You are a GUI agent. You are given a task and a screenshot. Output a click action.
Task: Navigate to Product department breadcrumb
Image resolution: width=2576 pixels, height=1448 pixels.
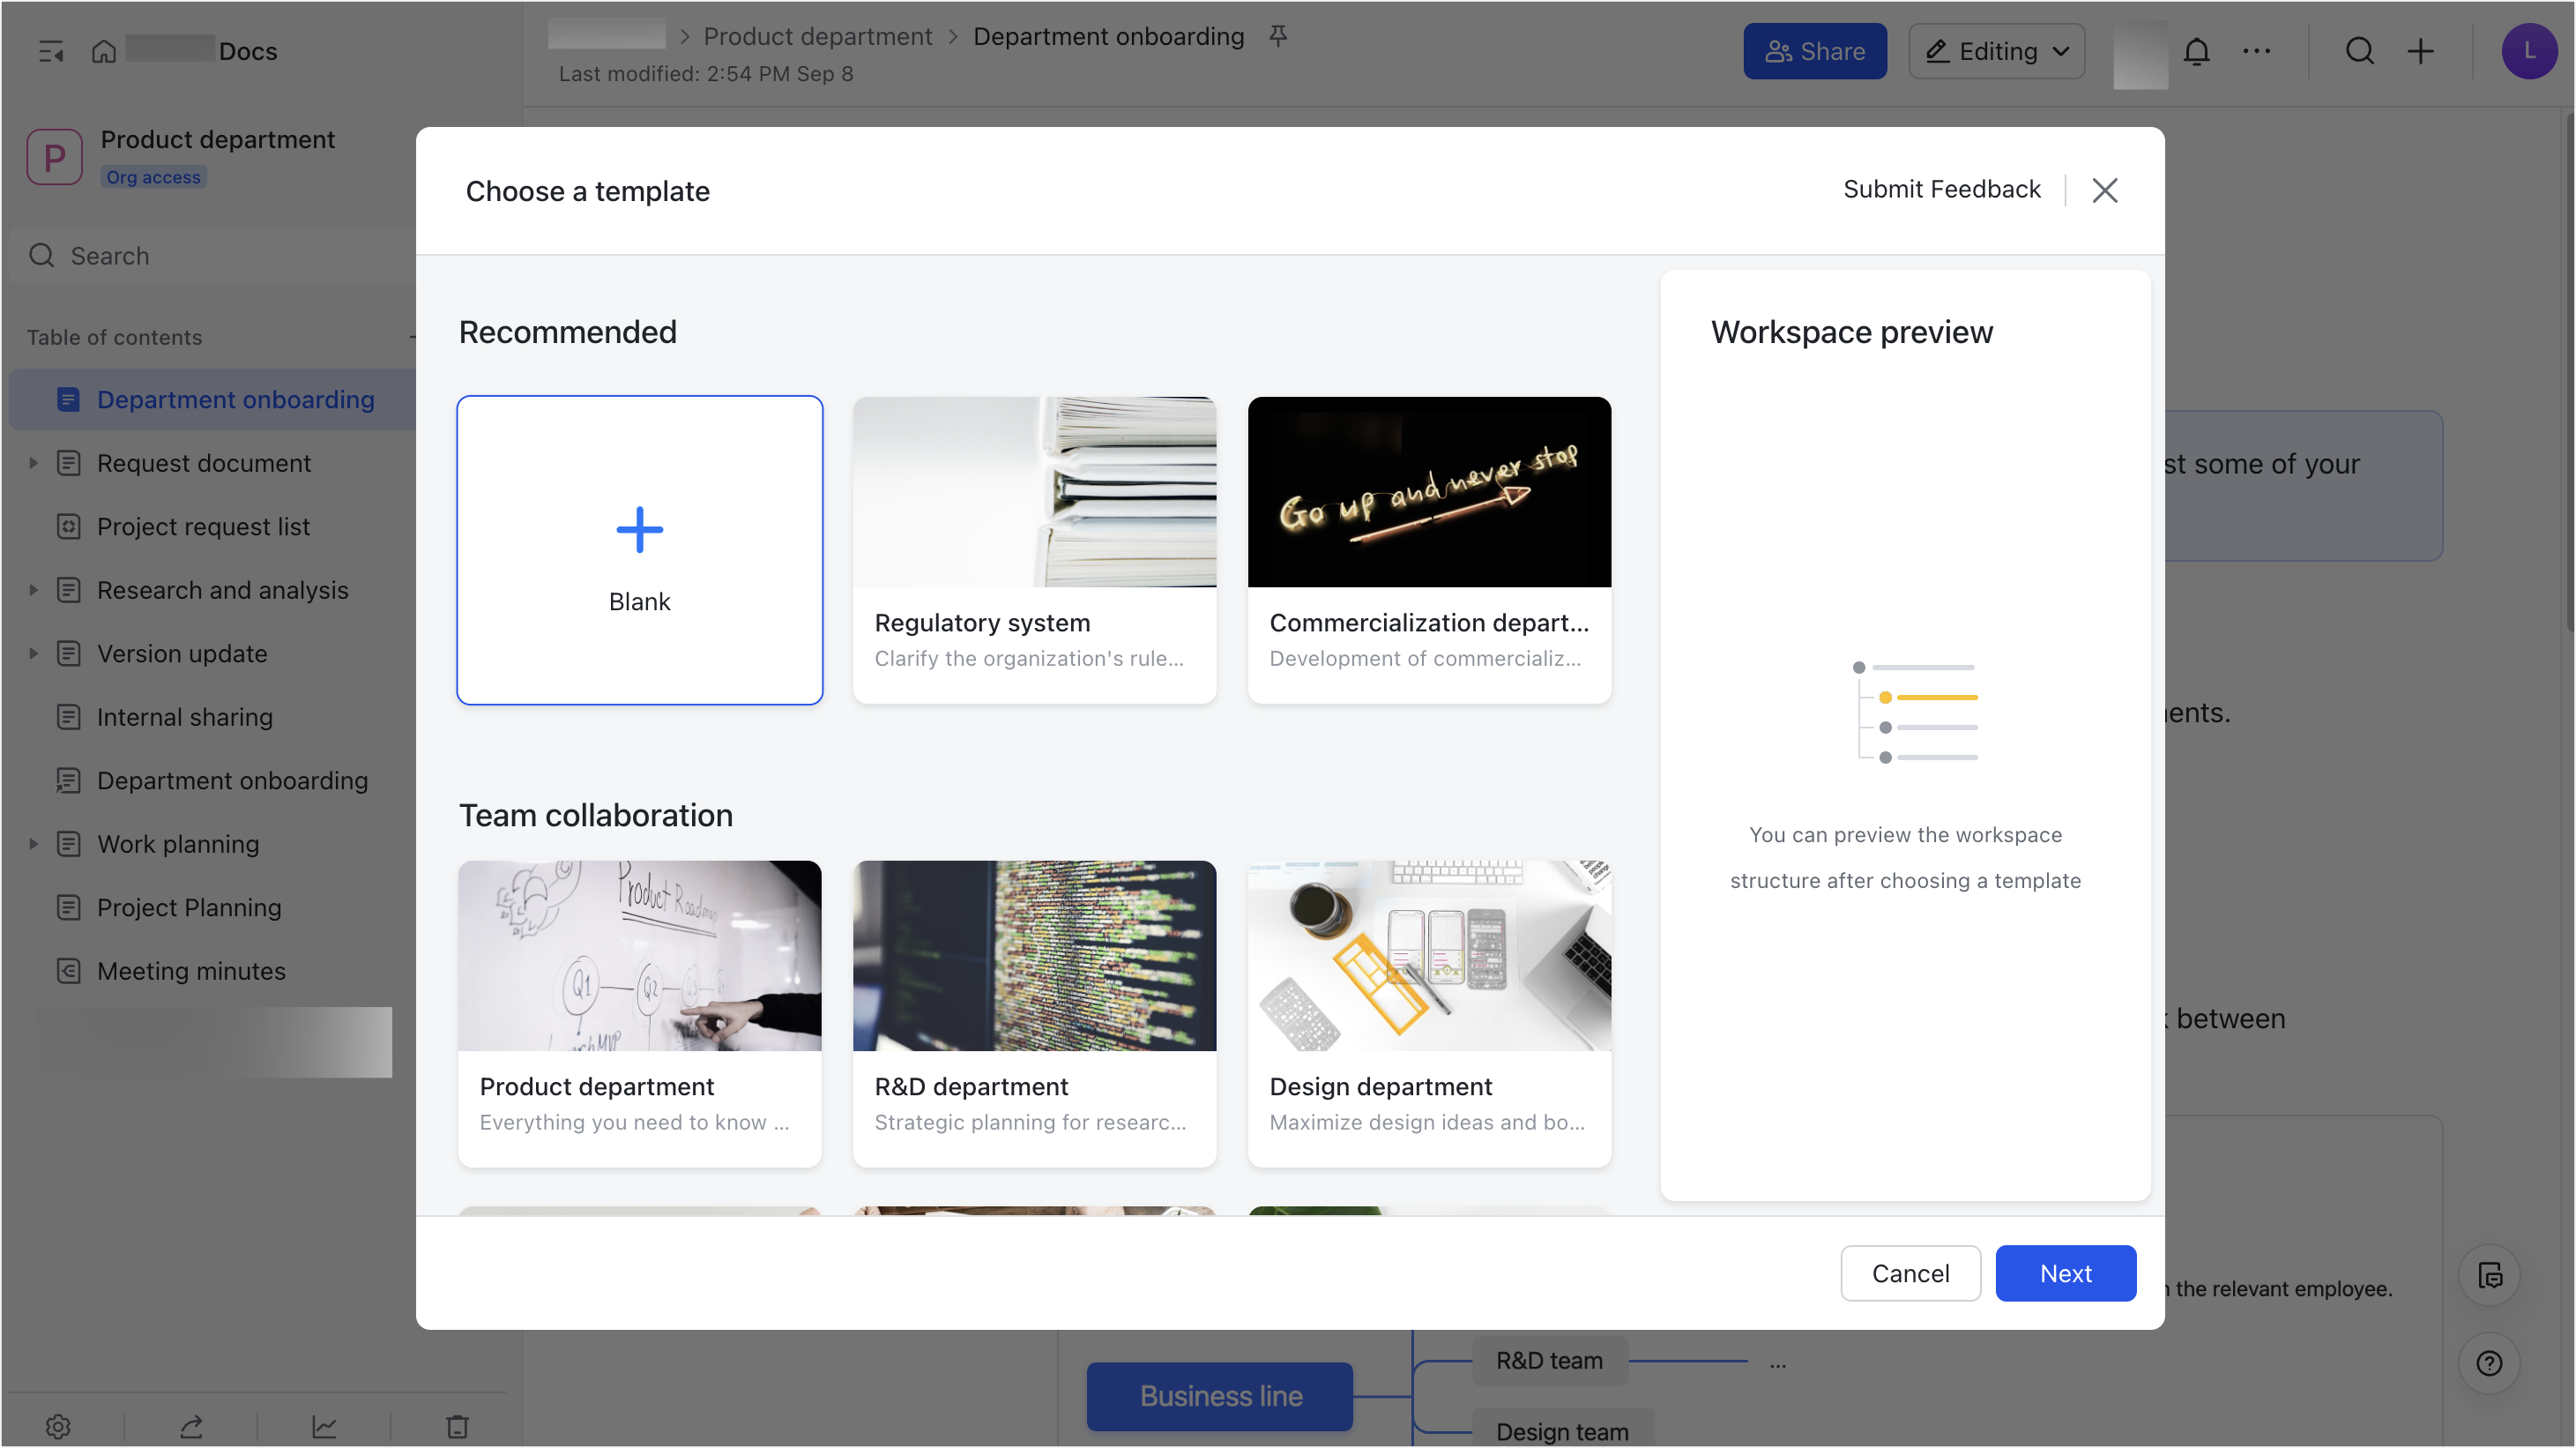(817, 36)
